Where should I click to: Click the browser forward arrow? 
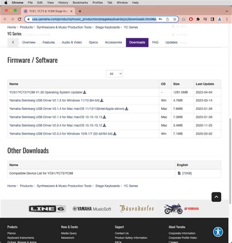click(12, 19)
